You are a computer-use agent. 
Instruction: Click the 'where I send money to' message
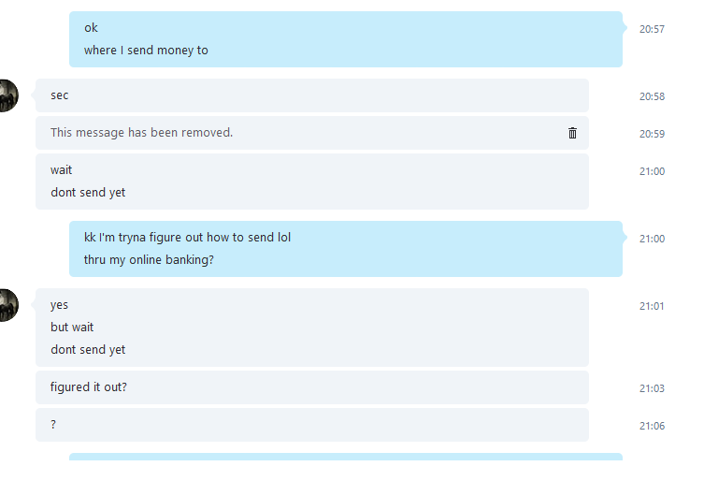(x=146, y=51)
